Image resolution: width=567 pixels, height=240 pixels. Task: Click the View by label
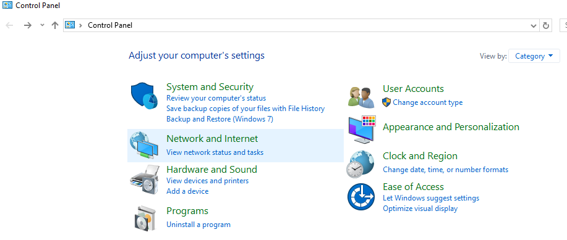coord(493,56)
